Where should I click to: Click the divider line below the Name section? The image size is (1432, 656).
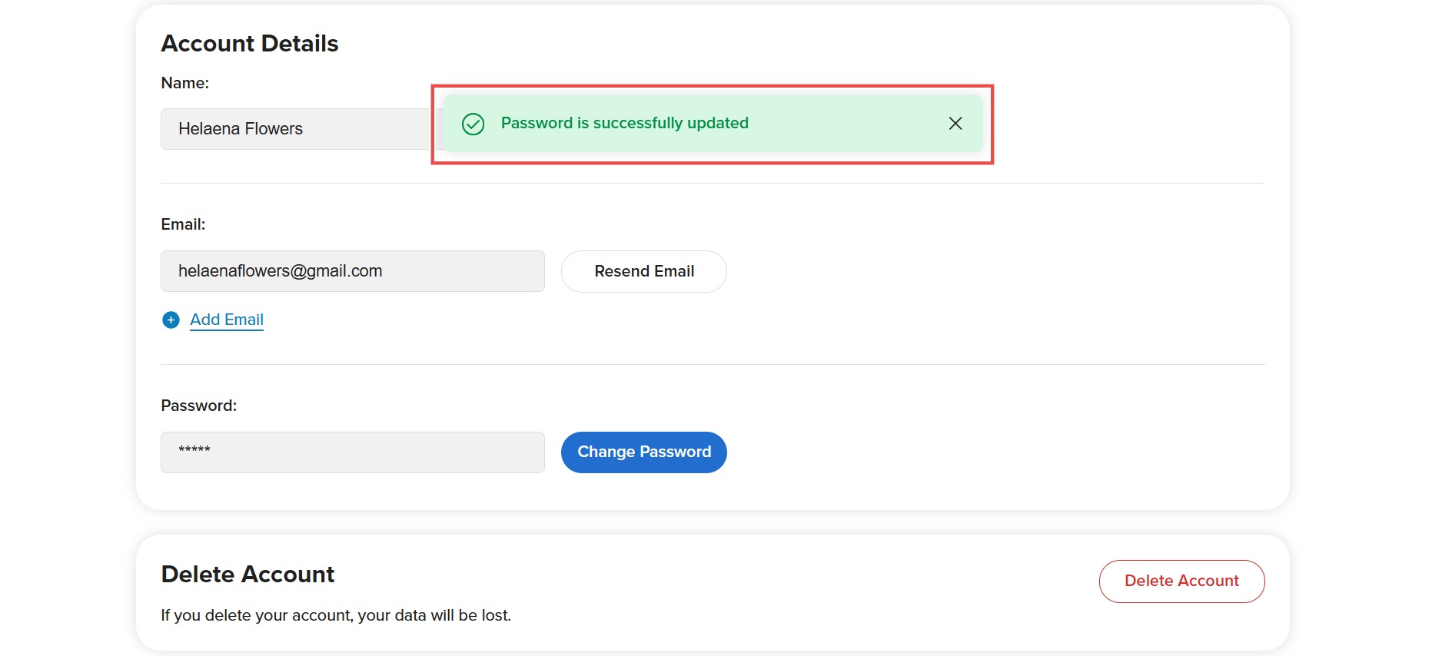tap(713, 184)
